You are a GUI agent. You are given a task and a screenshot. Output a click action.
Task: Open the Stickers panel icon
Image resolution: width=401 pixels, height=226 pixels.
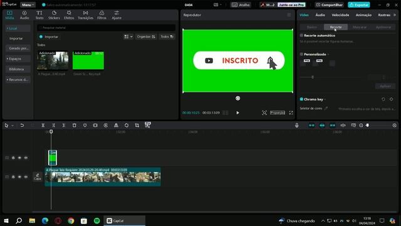click(x=54, y=15)
